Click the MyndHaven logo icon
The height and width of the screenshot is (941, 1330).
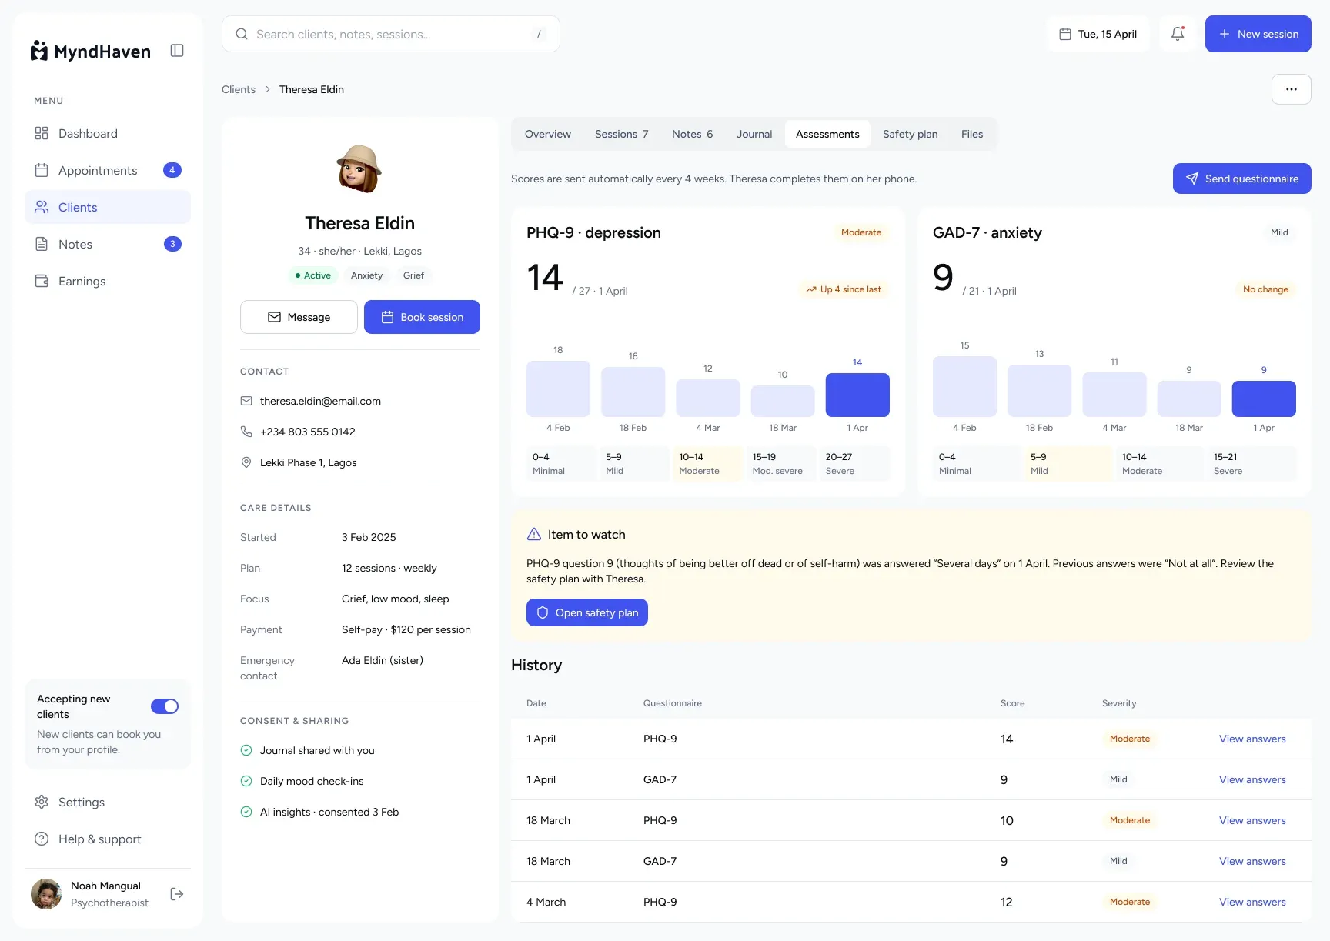pyautogui.click(x=39, y=51)
